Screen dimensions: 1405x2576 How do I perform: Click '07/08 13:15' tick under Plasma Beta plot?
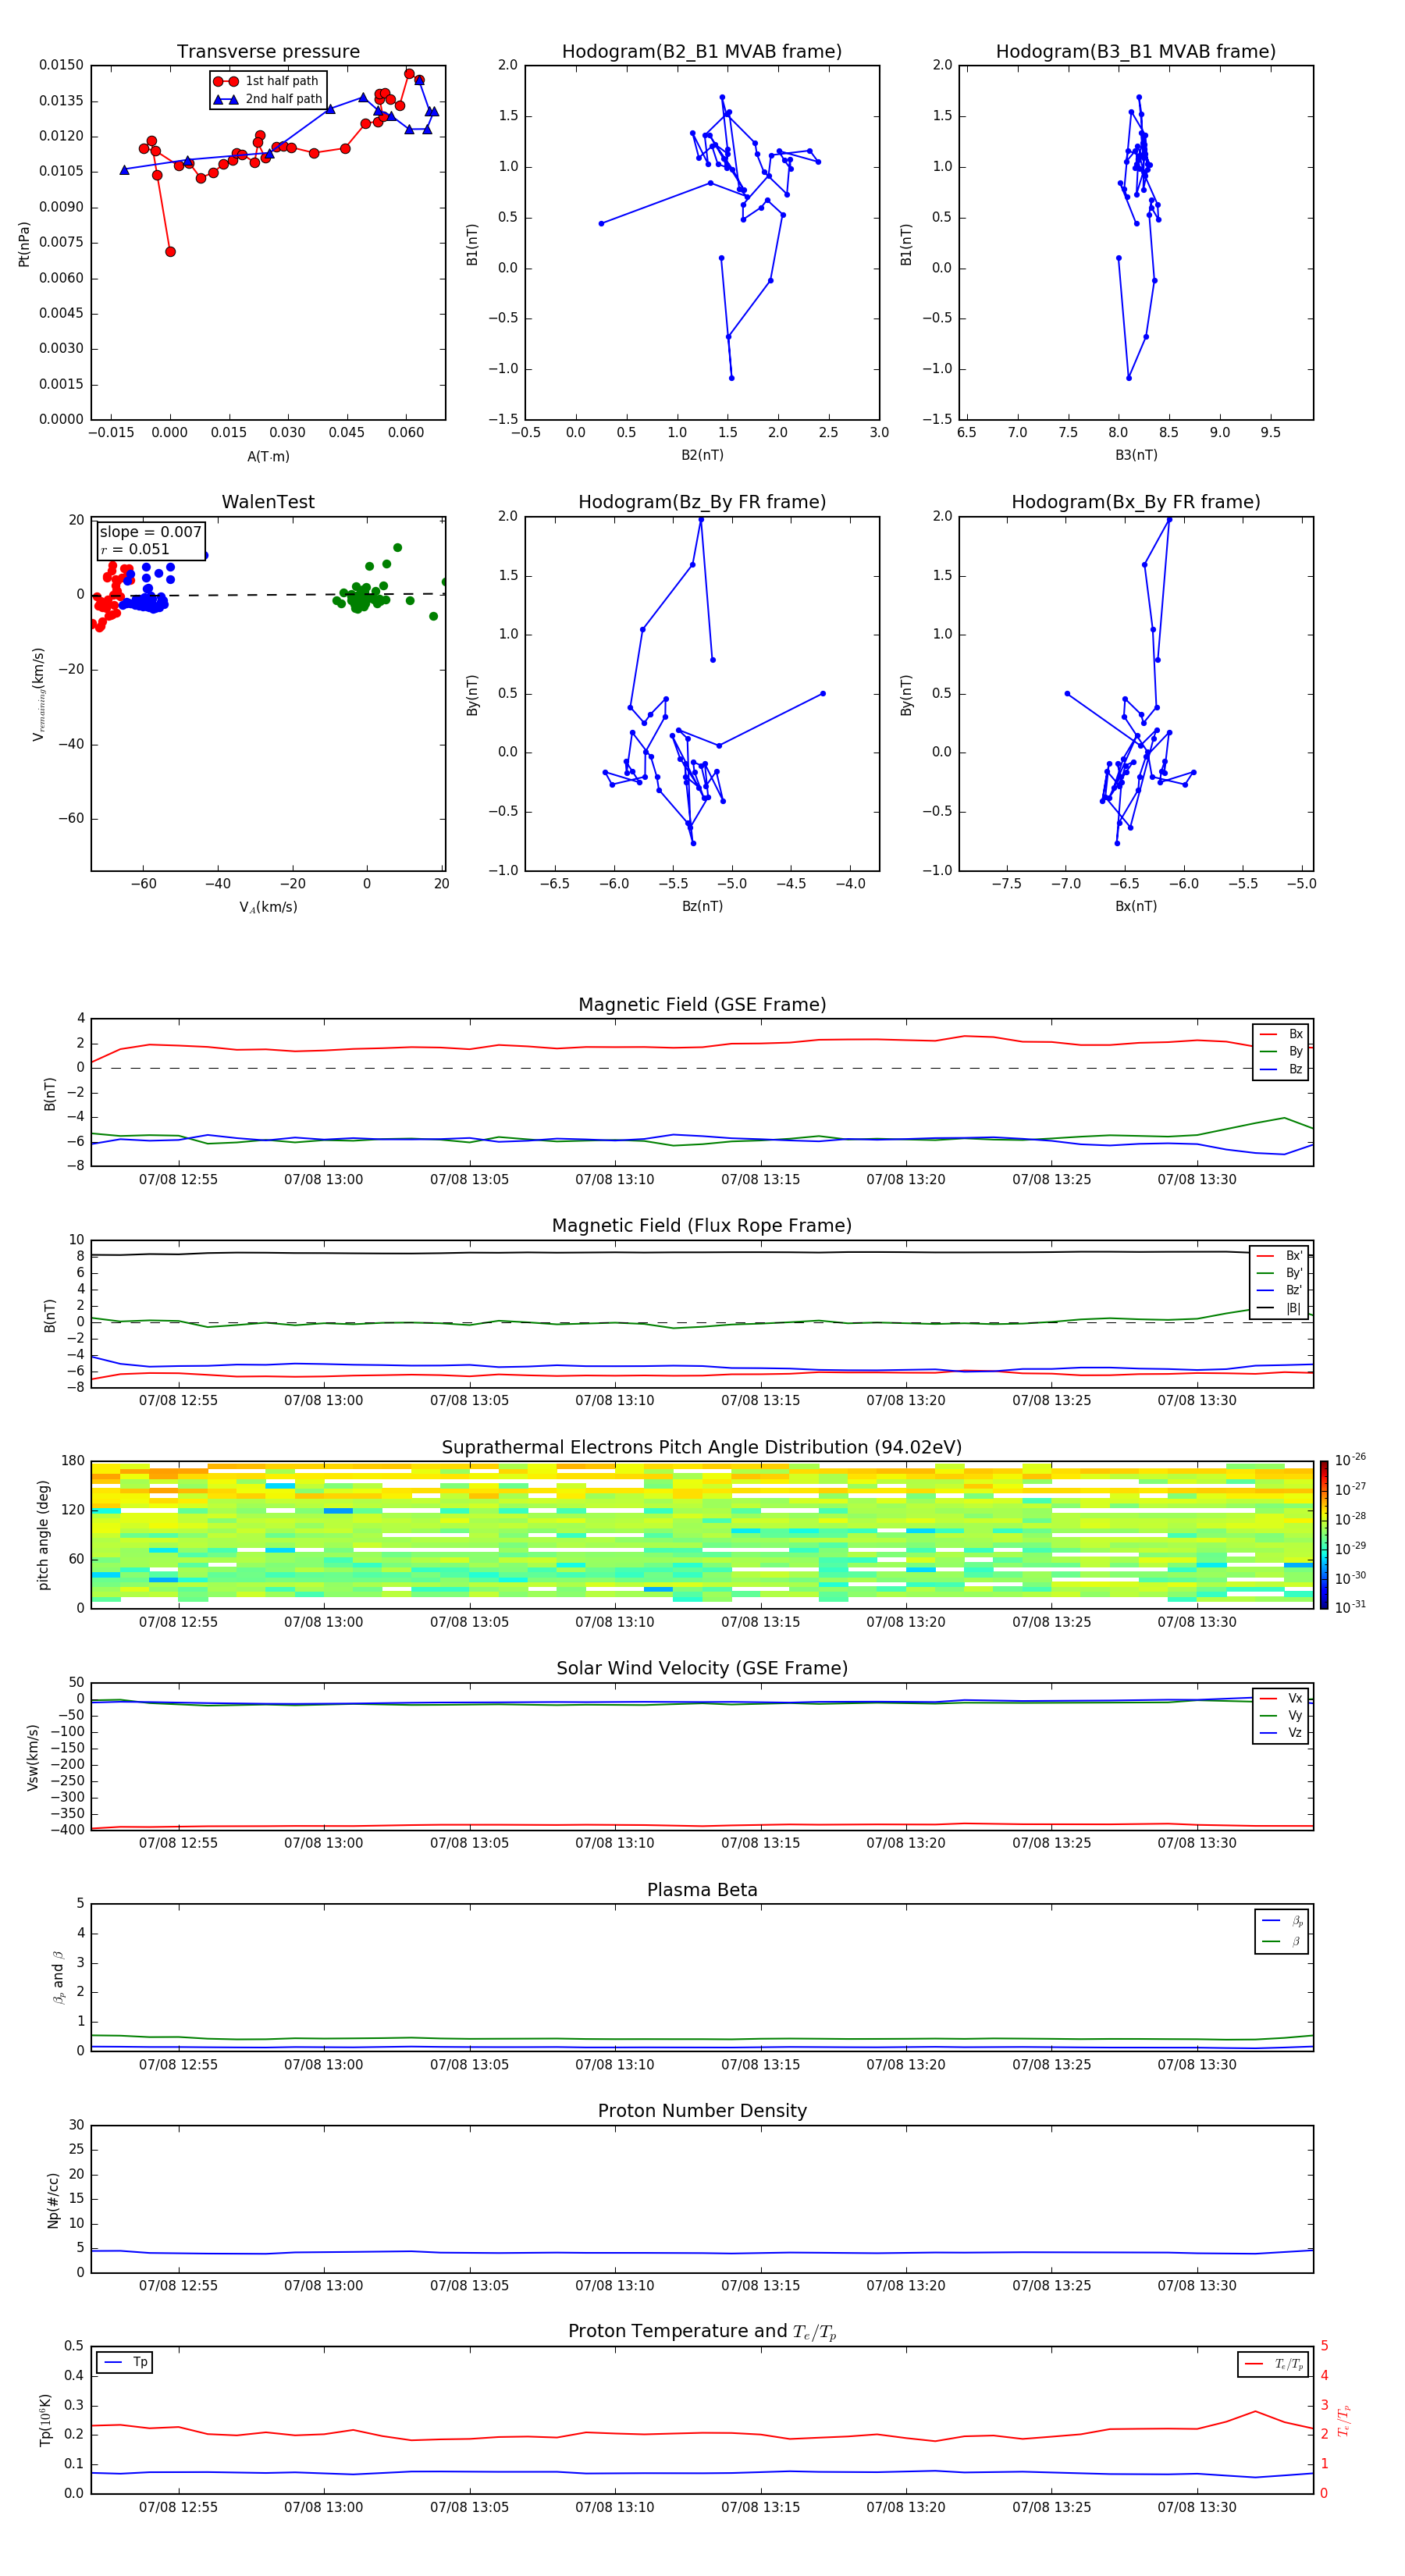(x=760, y=2064)
